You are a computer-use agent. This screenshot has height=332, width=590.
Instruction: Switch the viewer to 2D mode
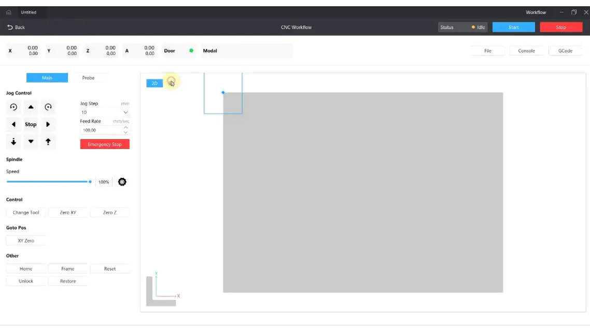(x=154, y=83)
